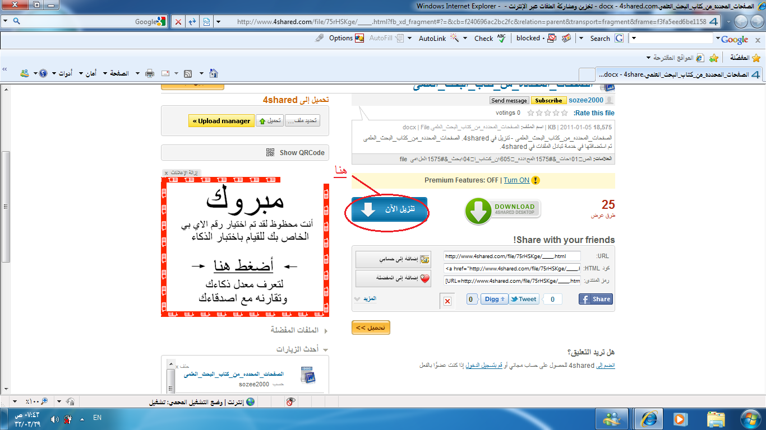Click the RSS feeds icon in command bar

[x=188, y=73]
